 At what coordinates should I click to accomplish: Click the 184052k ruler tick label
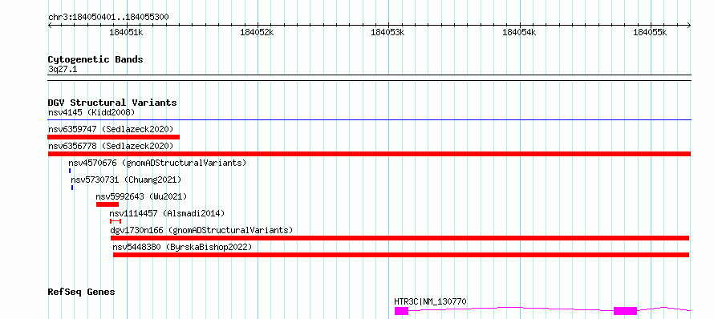click(257, 32)
